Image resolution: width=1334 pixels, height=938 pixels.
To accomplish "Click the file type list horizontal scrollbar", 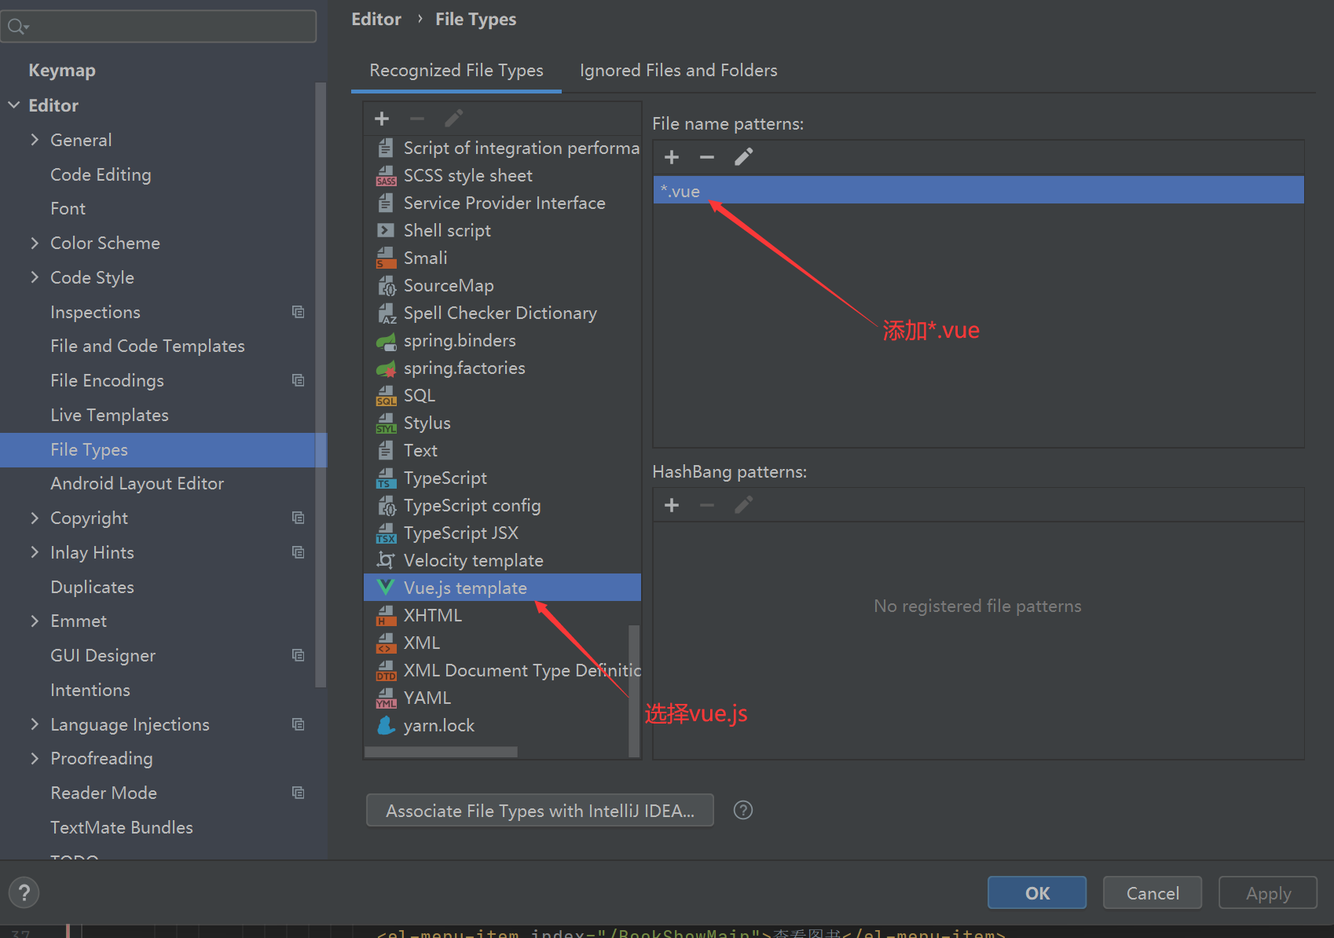I will click(441, 752).
